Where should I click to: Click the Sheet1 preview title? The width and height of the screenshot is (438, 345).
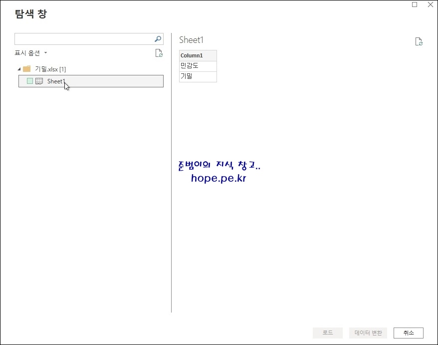click(192, 40)
